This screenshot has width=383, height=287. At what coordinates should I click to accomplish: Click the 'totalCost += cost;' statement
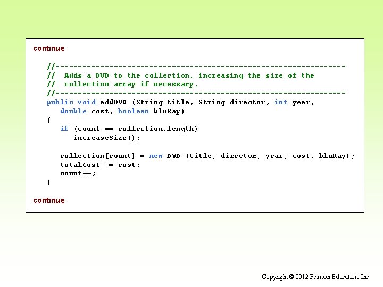(100, 165)
